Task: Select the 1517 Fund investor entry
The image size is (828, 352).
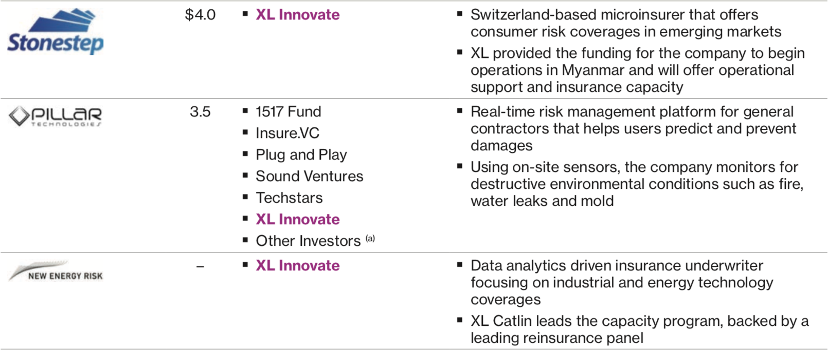Action: [x=289, y=111]
